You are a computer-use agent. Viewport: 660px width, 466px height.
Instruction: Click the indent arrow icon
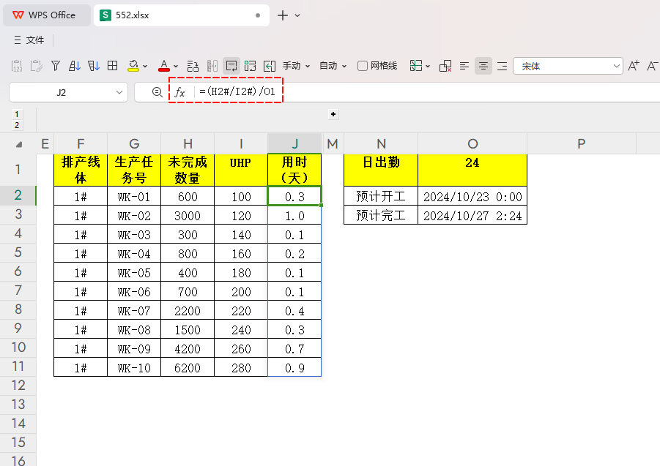270,66
